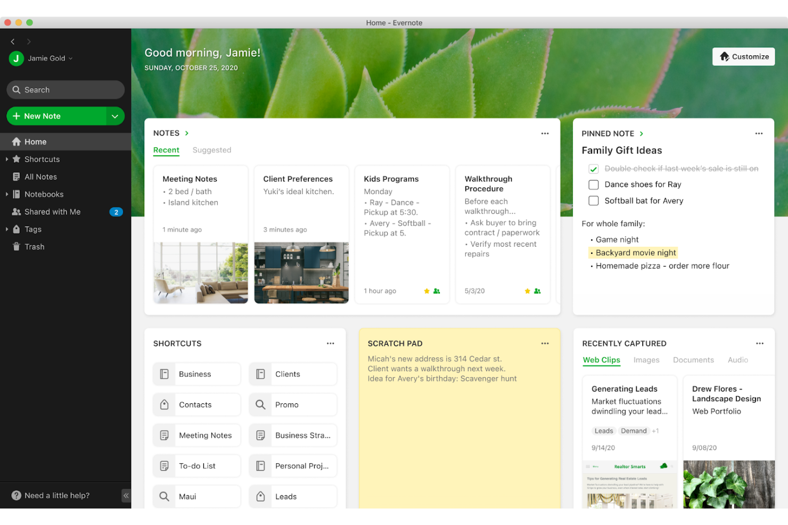This screenshot has width=788, height=525.
Task: Open the Pinned Note link arrow
Action: point(642,134)
